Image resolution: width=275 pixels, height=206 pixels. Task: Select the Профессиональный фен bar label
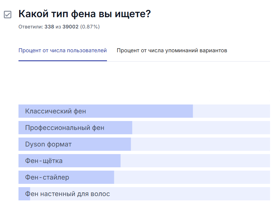65,128
